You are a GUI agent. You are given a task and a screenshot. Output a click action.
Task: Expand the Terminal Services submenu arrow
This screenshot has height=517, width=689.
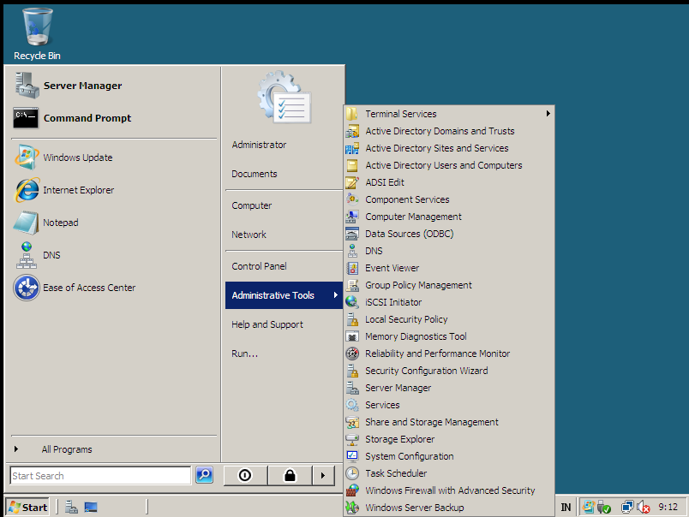pyautogui.click(x=548, y=114)
